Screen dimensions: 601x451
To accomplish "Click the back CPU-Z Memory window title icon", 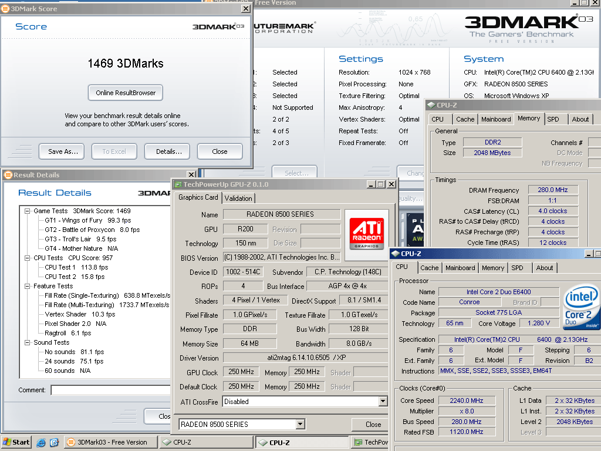I will [x=431, y=105].
